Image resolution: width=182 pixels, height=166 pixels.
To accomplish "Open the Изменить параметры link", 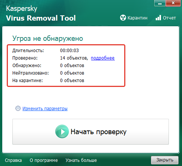I will pyautogui.click(x=45, y=108).
